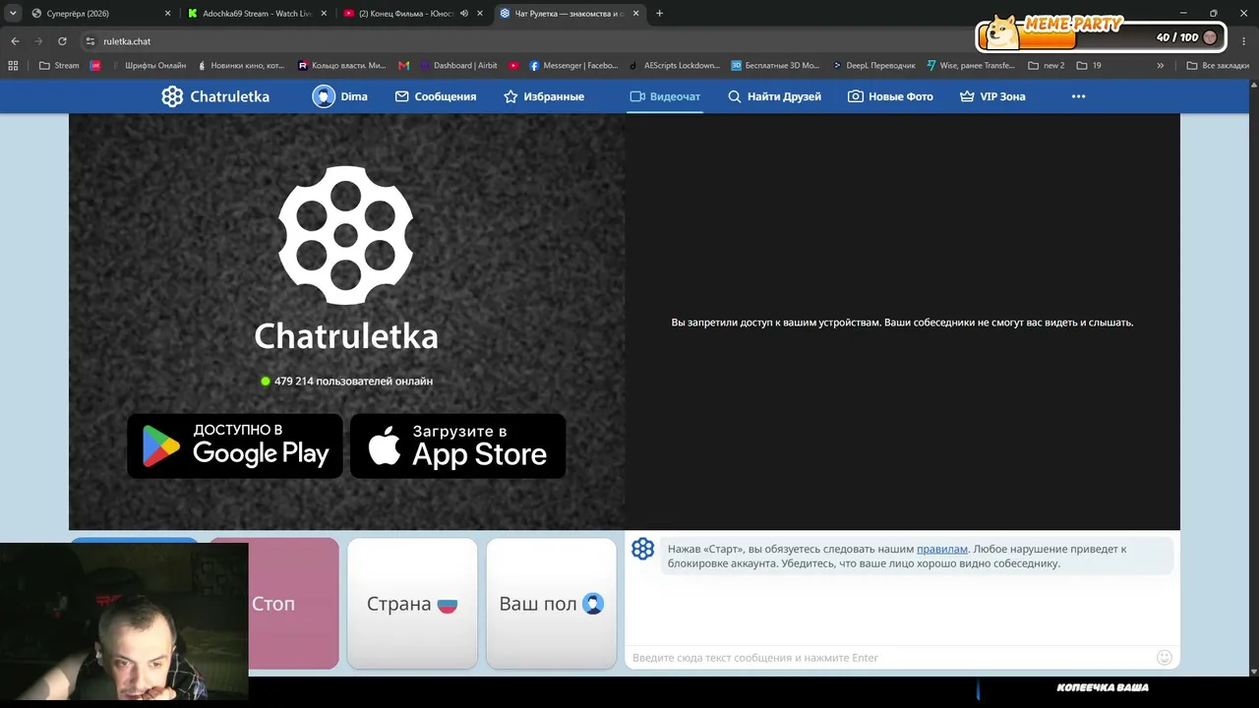The height and width of the screenshot is (708, 1259).
Task: Close the Adochka69 Stream tab
Action: 325,14
